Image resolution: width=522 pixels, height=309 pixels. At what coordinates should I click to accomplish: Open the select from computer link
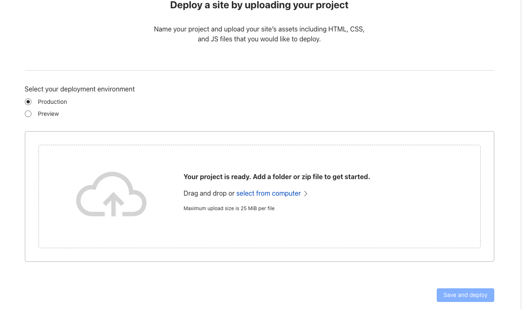tap(268, 194)
